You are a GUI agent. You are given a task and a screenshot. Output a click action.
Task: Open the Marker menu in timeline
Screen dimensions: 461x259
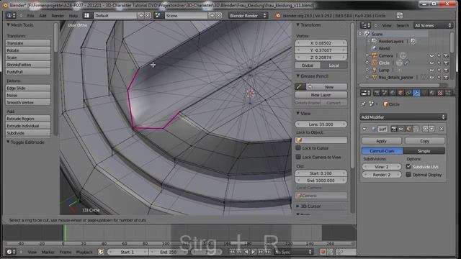coord(48,252)
